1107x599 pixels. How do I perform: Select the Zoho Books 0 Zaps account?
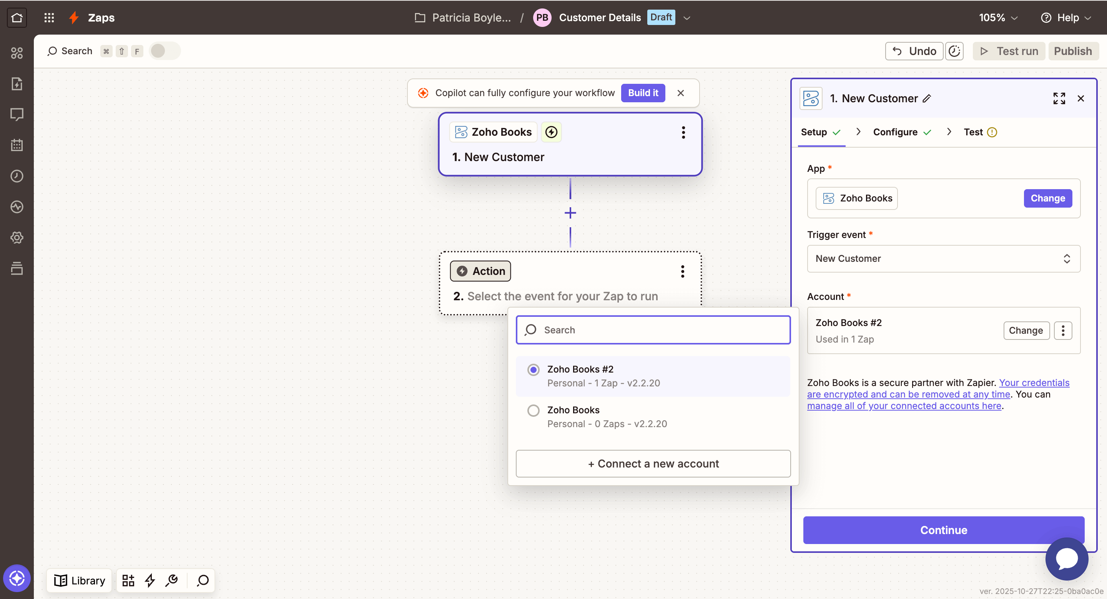533,410
